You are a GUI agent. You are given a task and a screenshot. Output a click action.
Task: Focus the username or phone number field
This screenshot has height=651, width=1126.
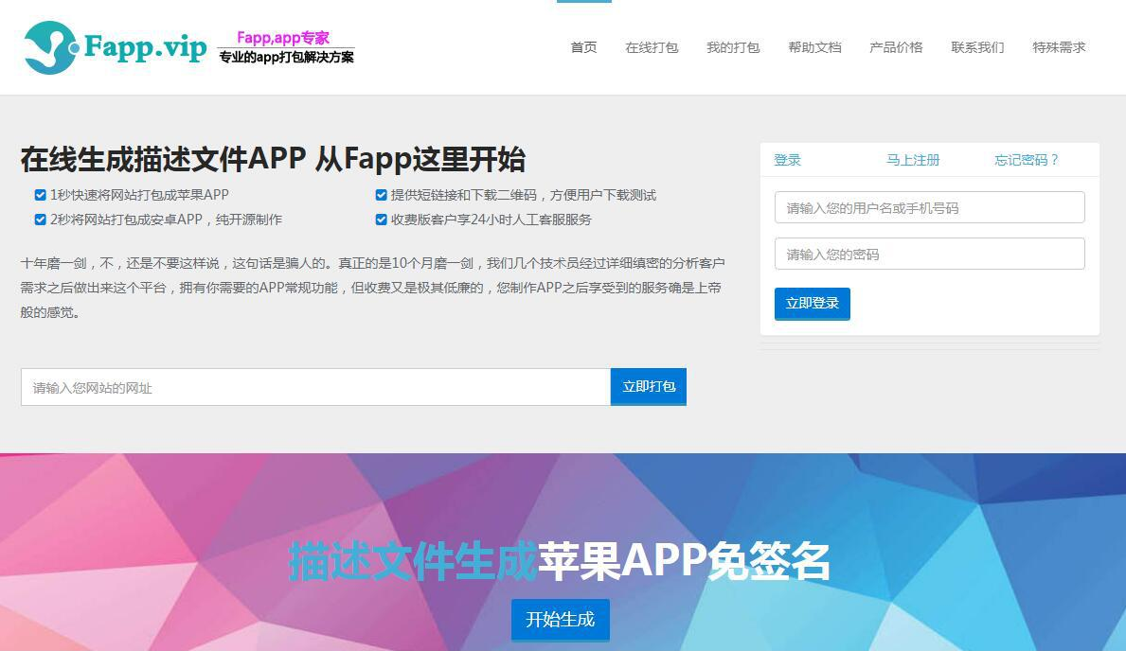tap(929, 207)
